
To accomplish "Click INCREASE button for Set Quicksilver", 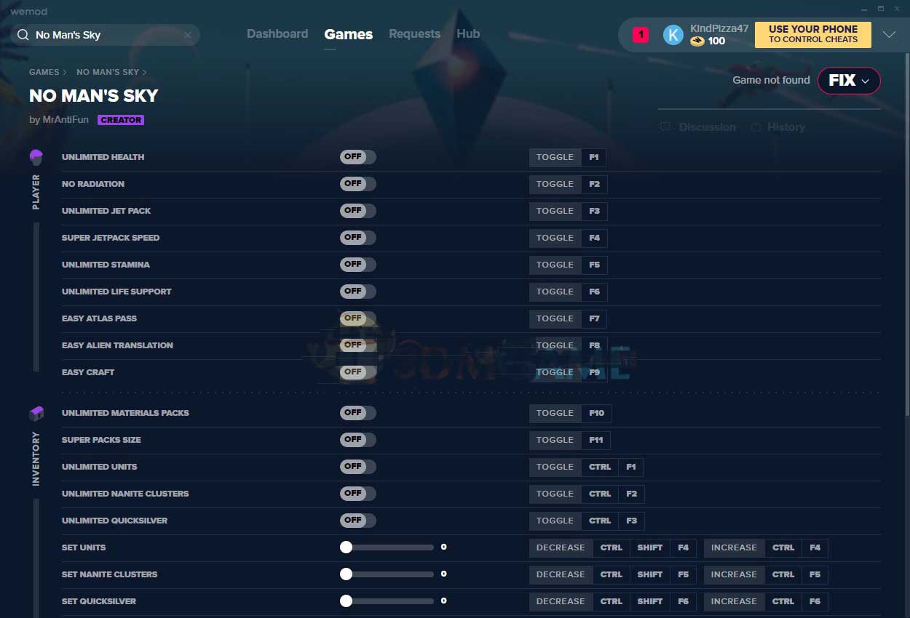I will click(x=734, y=601).
